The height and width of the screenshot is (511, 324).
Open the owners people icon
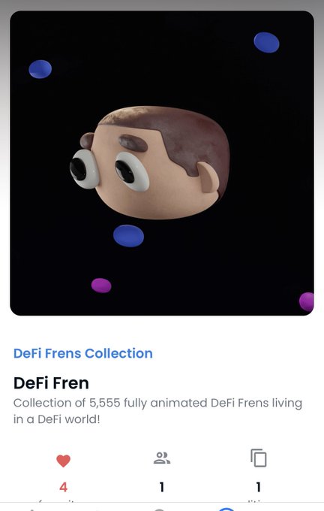point(162,458)
